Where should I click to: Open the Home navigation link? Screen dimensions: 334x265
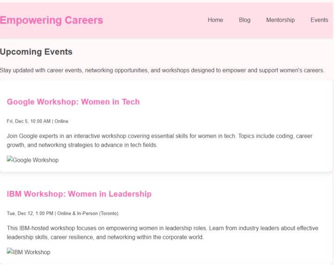[x=215, y=20]
